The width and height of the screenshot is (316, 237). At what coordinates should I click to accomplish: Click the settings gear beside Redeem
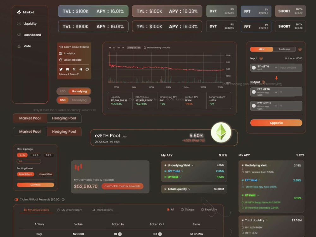click(x=300, y=49)
